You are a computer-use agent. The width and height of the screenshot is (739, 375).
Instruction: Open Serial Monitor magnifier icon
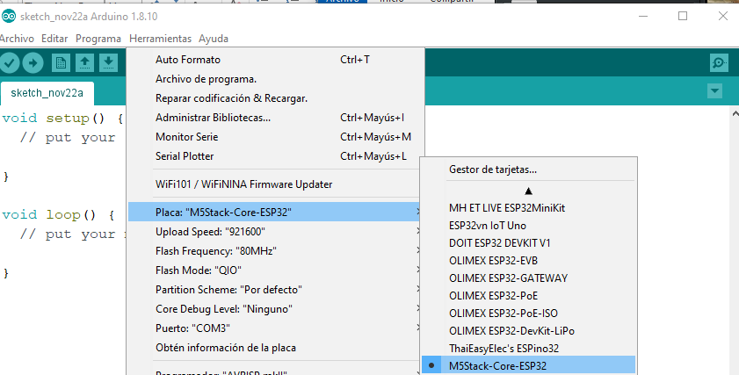(719, 62)
